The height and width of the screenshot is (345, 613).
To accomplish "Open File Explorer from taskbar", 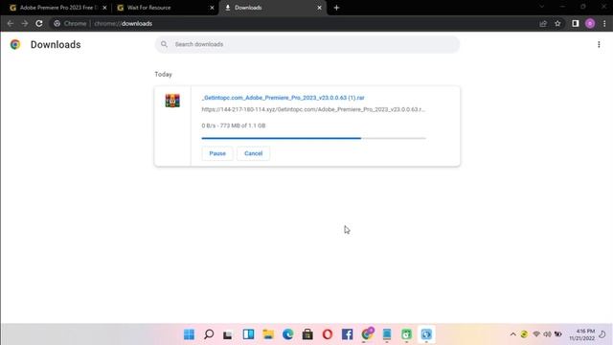I will tap(268, 334).
